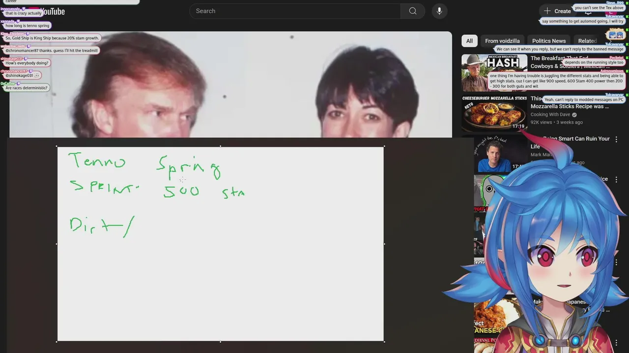This screenshot has height=353, width=629.
Task: Click the white whiteboard canvas with green writing
Action: [x=221, y=244]
